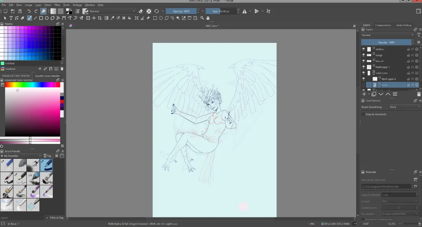Adjust the Layers panel Opacity slider
The height and width of the screenshot is (227, 422).
pos(386,42)
